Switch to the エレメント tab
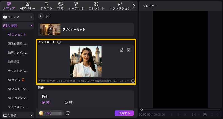The width and height of the screenshot is (223, 119). click(x=96, y=6)
